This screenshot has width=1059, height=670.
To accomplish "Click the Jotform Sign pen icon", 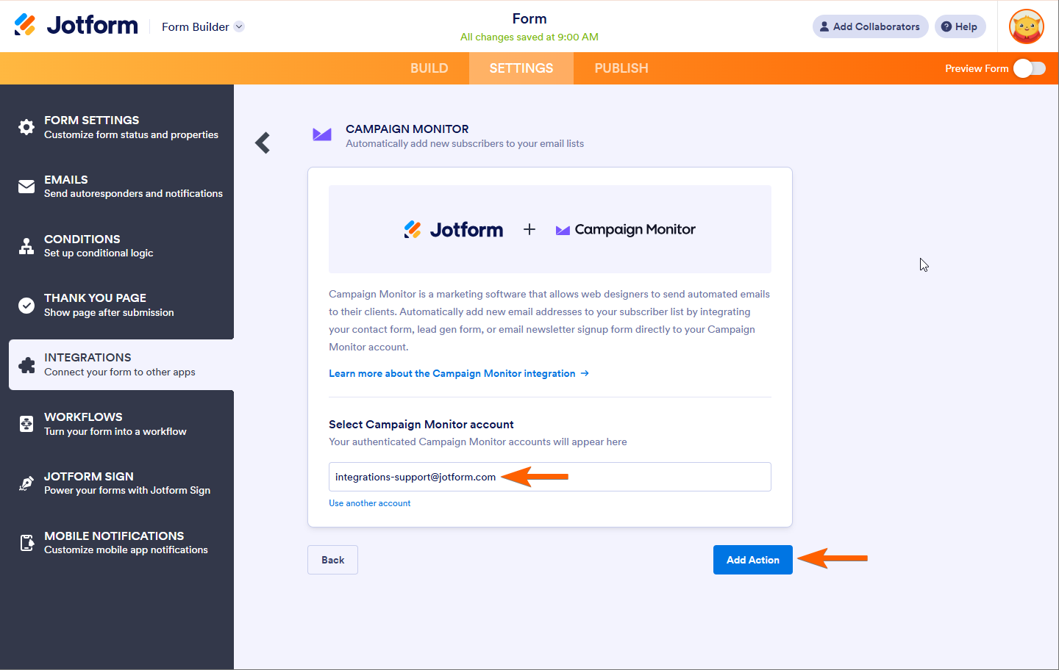I will click(x=26, y=483).
